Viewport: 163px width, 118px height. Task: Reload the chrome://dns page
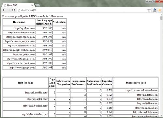pyautogui.click(x=14, y=10)
